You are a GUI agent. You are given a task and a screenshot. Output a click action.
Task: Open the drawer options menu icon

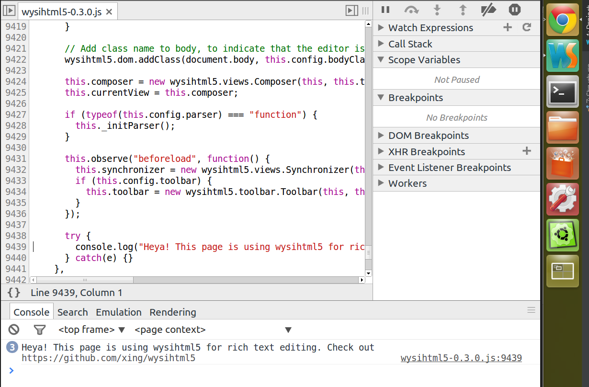531,310
